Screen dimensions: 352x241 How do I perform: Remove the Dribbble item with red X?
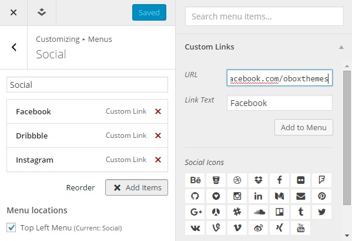pyautogui.click(x=158, y=136)
